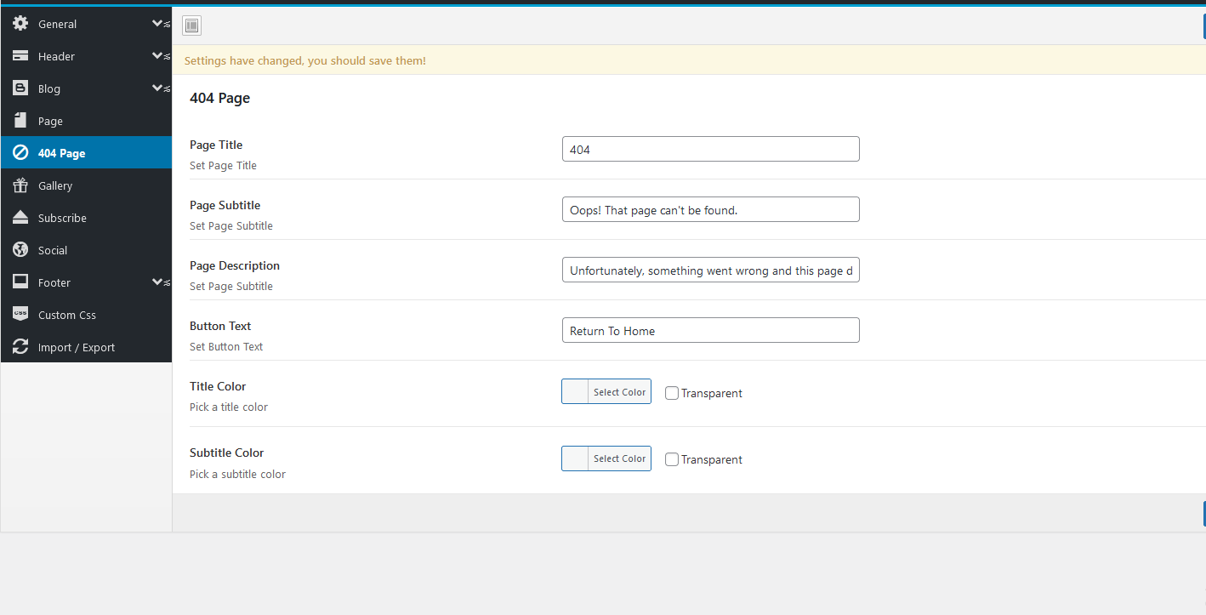
Task: Click the Blog icon in sidebar
Action: (20, 88)
